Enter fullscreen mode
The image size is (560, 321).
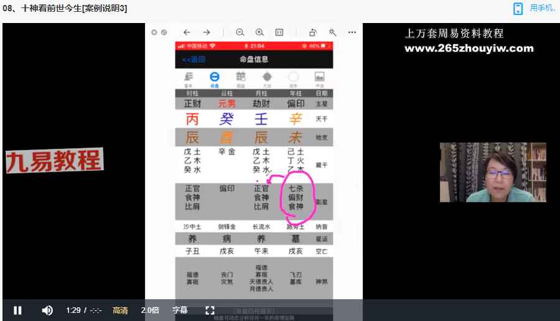[x=210, y=310]
